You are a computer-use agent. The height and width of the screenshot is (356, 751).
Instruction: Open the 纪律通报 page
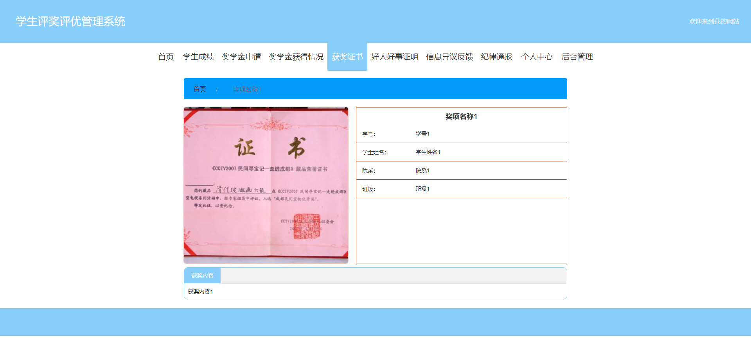tap(496, 57)
